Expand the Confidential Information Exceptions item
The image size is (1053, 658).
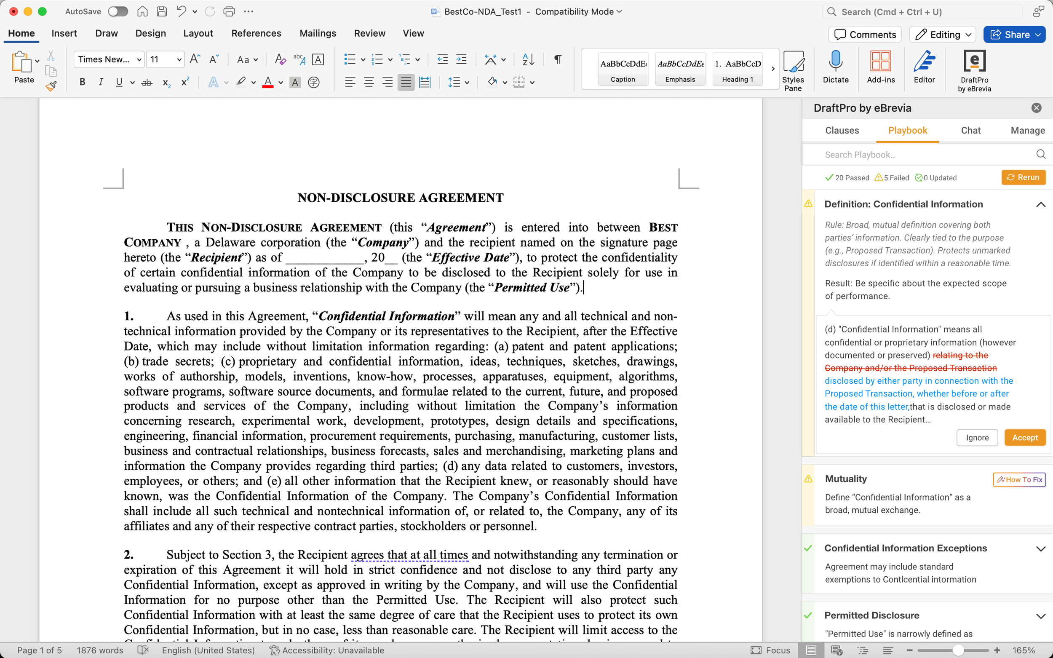[x=1040, y=549]
